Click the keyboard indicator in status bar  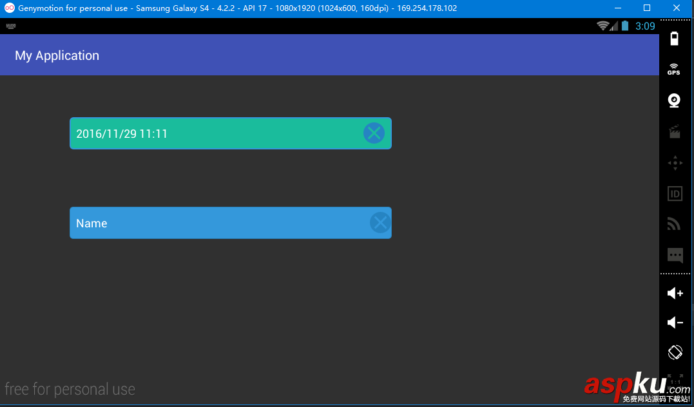[11, 26]
